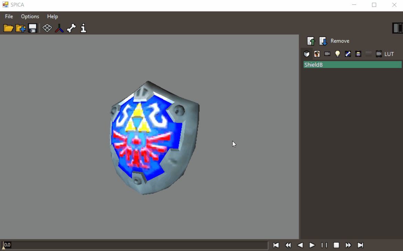Switch to the Models cube tab
The height and width of the screenshot is (251, 403).
307,54
